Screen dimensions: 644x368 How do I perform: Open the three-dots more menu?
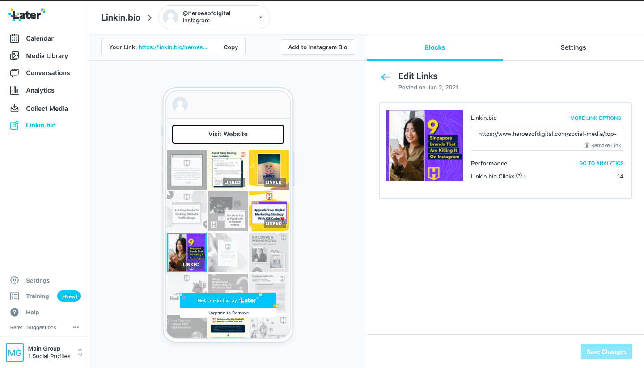click(76, 327)
